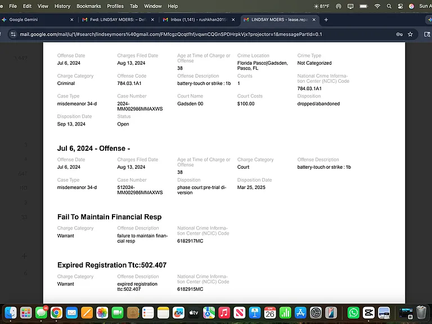Open the Tab menu

coord(134,6)
